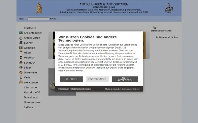198x123 pixels.
Task: Open the Impressum link in cookie dialog
Action: point(64,89)
